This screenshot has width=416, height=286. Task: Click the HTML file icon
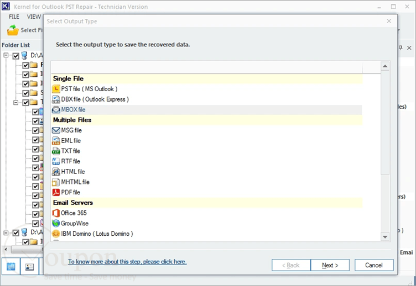(56, 172)
